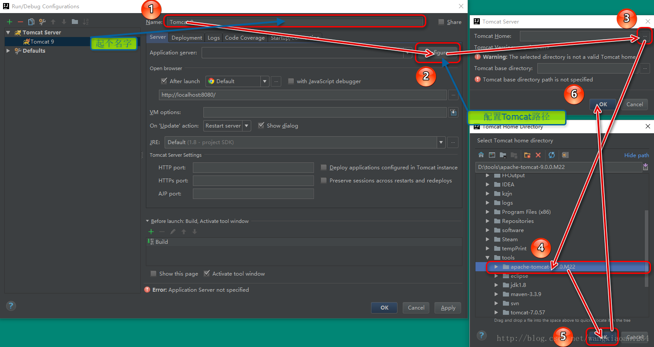654x347 pixels.
Task: Add a new run configuration with plus icon
Action: click(10, 22)
